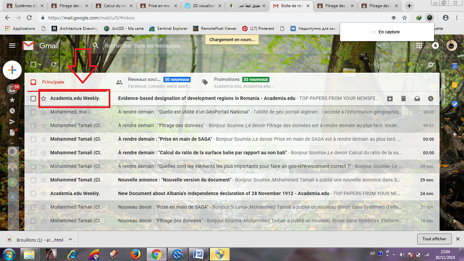Viewport: 464px width, 261px height.
Task: Open the select-all dropdown arrow
Action: (x=41, y=65)
